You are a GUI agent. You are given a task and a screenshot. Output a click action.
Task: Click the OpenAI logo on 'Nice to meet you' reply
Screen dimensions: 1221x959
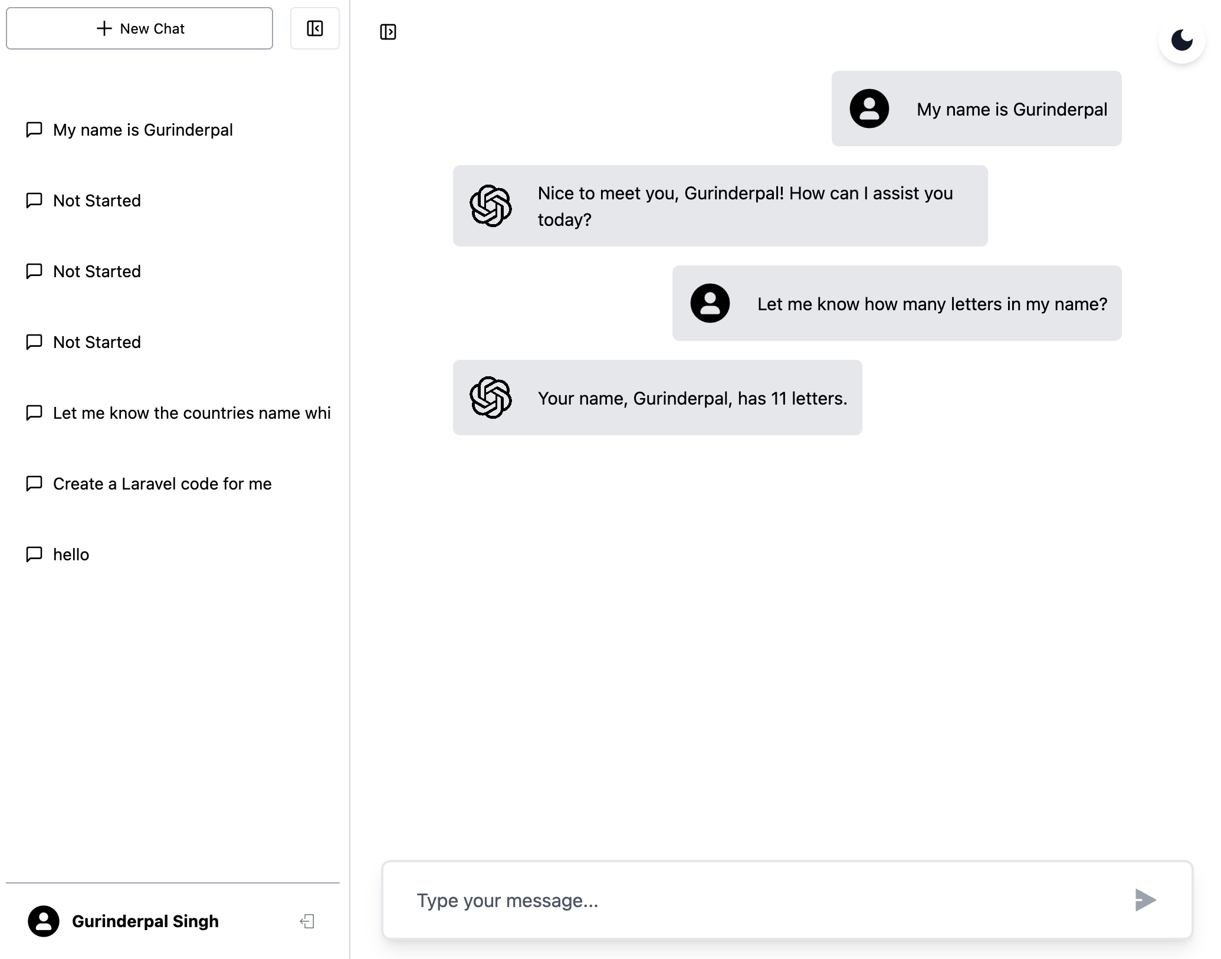pyautogui.click(x=491, y=206)
